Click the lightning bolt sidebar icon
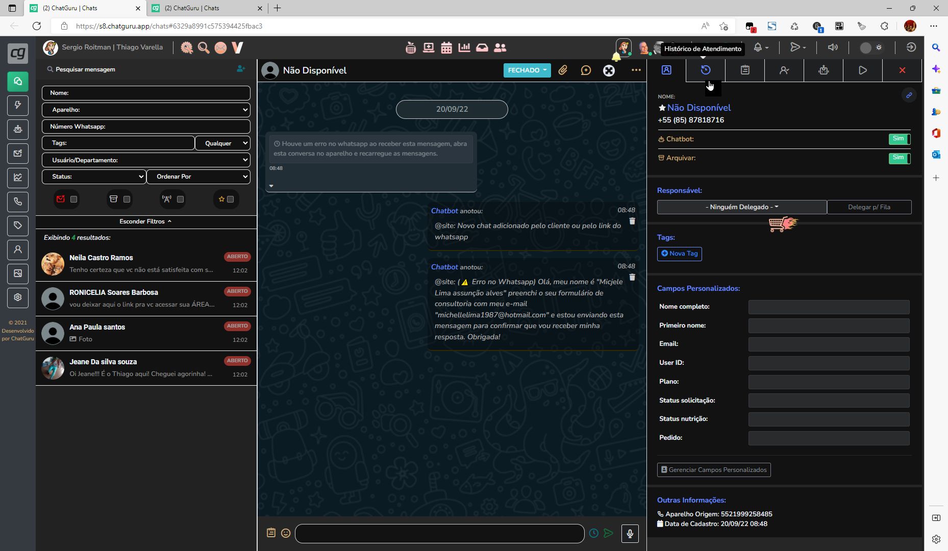Viewport: 948px width, 551px height. point(18,106)
